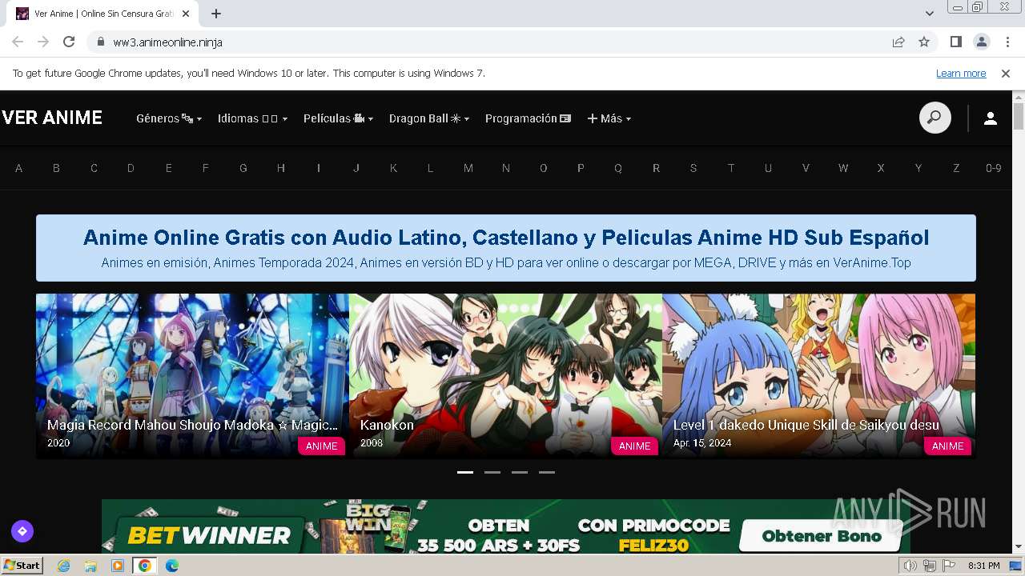Screen dimensions: 1025x576
Task: Toggle Chrome side panel icon
Action: [955, 42]
